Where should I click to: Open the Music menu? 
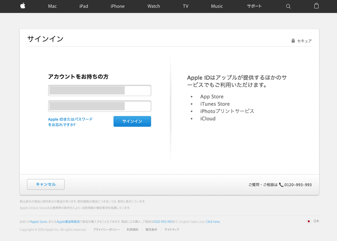click(217, 6)
